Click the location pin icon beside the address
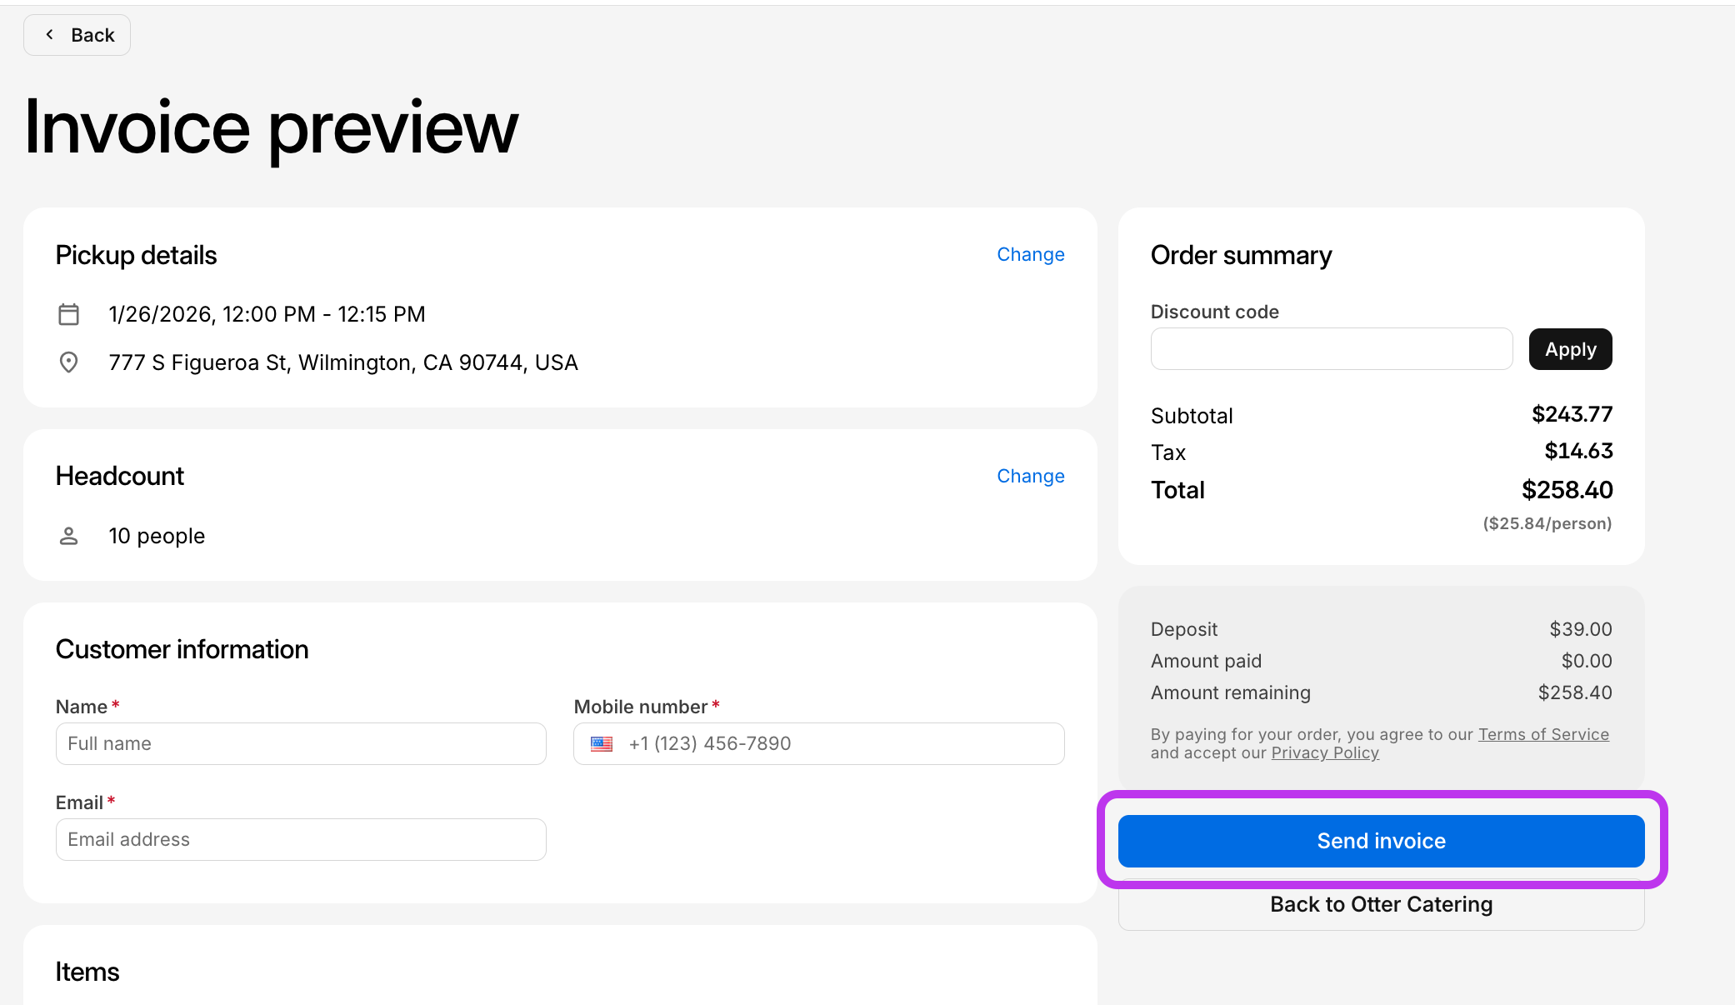 click(x=68, y=362)
